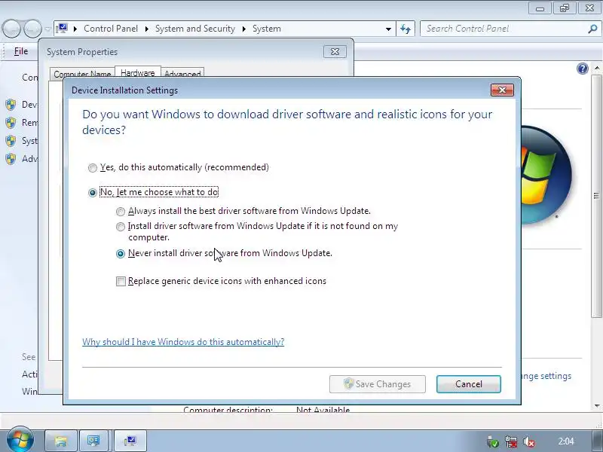Click the System window scrollbar down arrow

click(x=597, y=405)
